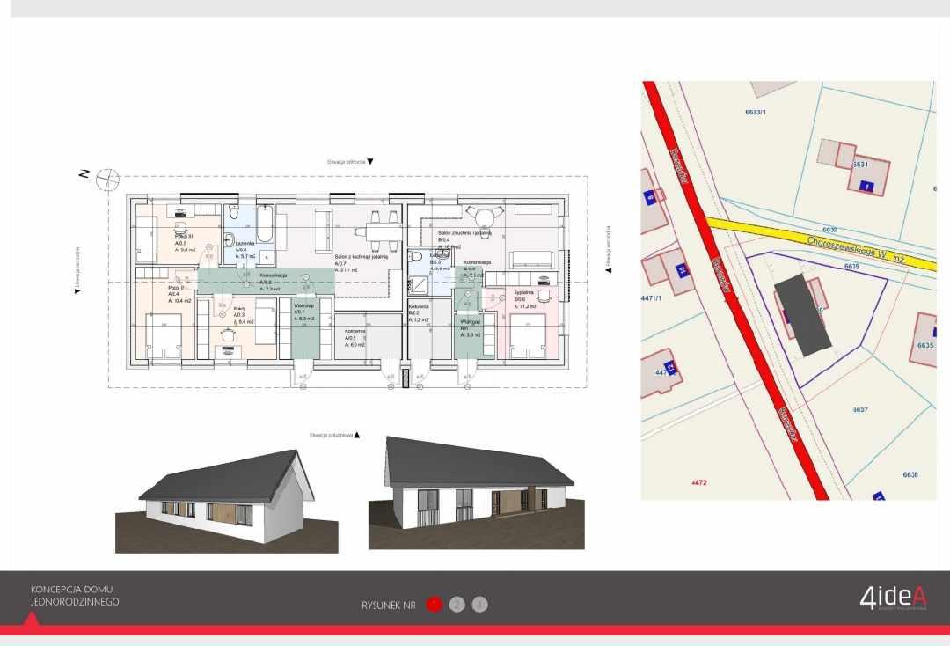
Task: Click the Kotłownia B/0.2 label
Action: (x=419, y=313)
